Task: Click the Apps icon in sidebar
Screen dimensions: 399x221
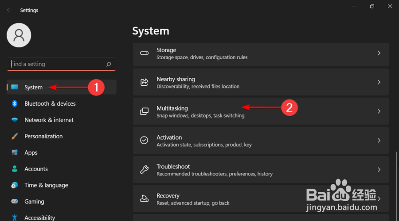Action: [x=15, y=152]
